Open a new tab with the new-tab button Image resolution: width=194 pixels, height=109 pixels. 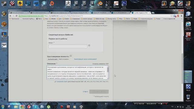(x=153, y=13)
